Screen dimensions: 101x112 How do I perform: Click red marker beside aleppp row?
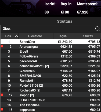pyautogui.click(x=2, y=95)
